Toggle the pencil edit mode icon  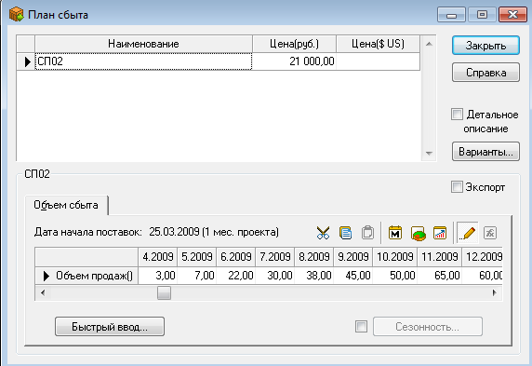tap(468, 233)
